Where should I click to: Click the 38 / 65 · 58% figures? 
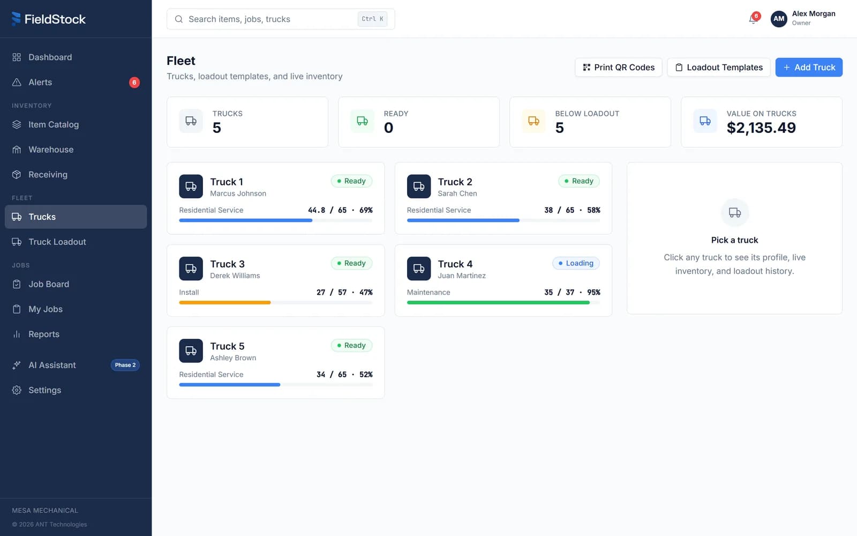[572, 210]
